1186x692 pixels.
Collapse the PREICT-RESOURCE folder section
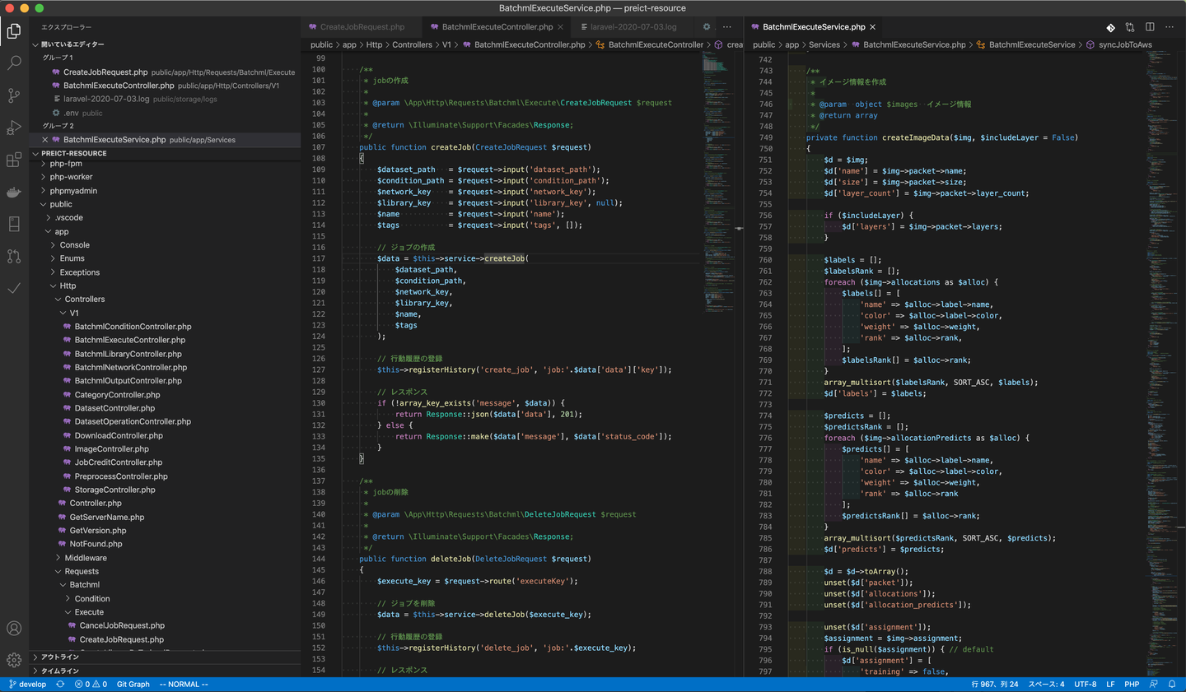[x=73, y=153]
